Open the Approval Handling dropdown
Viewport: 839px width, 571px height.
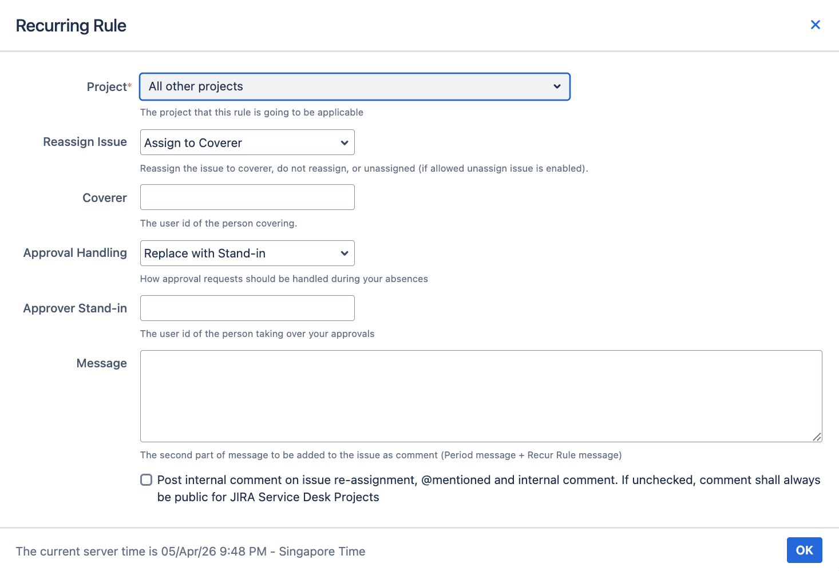tap(247, 253)
